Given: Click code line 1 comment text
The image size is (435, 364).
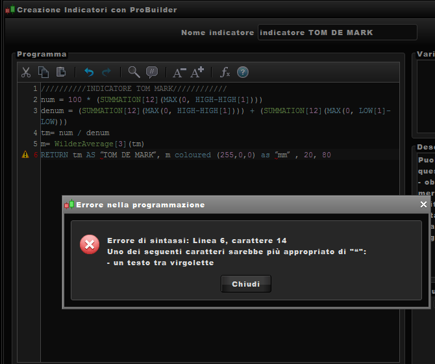Looking at the screenshot, I should click(134, 88).
